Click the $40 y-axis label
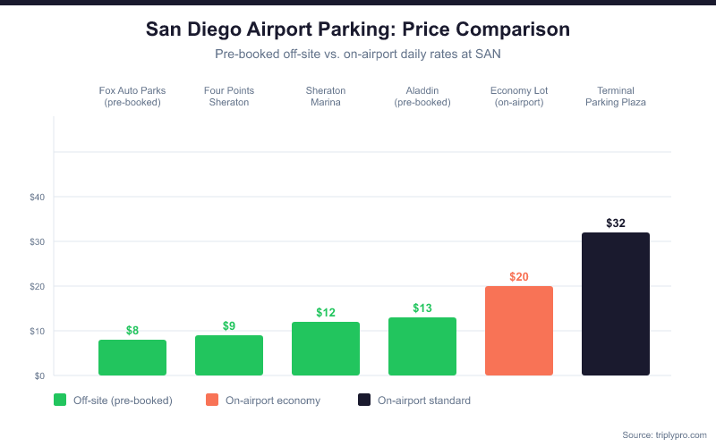Screen dimensions: 716x447 [x=38, y=197]
